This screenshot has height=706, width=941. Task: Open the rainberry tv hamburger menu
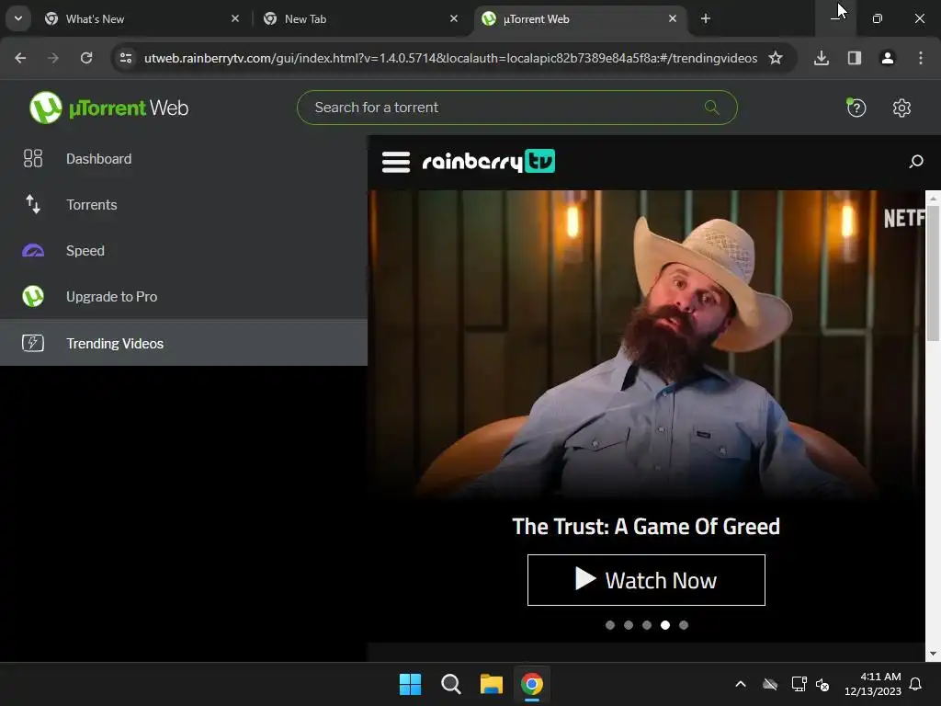pos(396,162)
